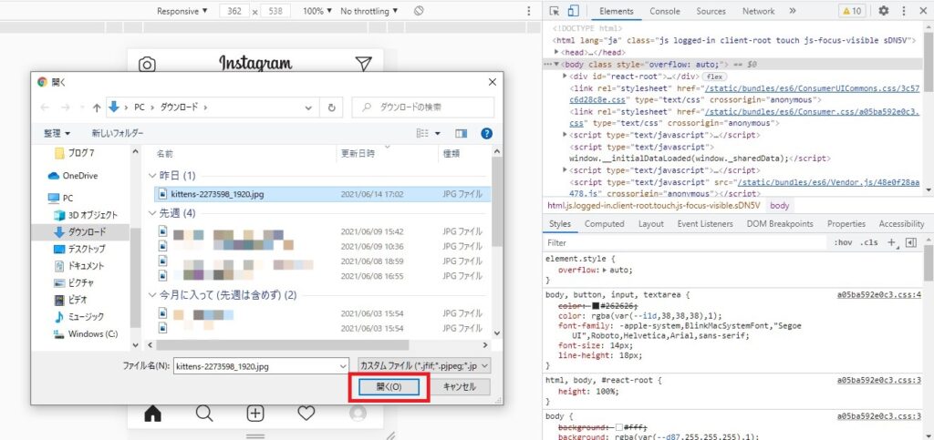The width and height of the screenshot is (934, 440).
Task: Tap the Instagram new post plus icon
Action: (255, 414)
